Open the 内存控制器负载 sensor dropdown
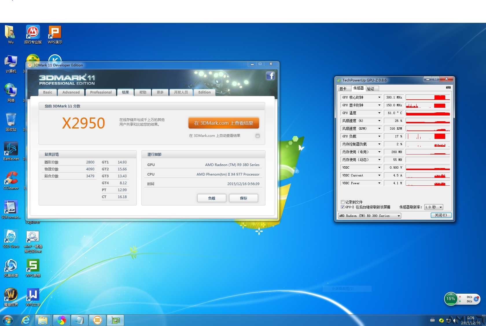The width and height of the screenshot is (486, 326). 379,144
